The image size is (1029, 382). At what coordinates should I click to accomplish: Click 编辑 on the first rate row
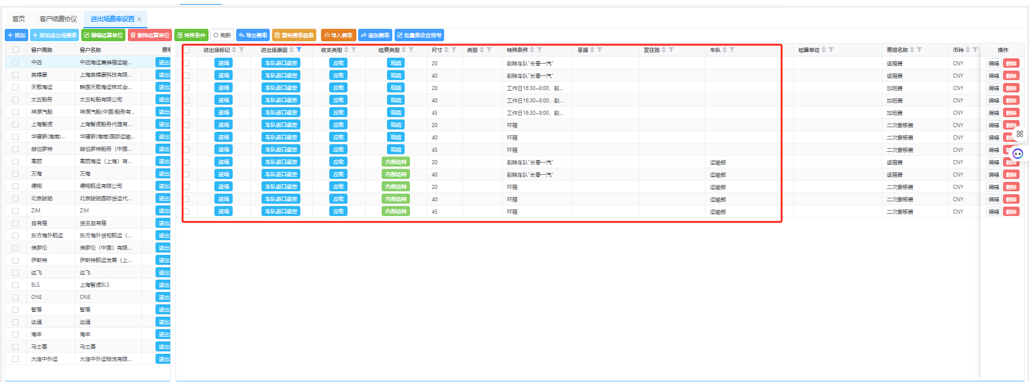(994, 63)
